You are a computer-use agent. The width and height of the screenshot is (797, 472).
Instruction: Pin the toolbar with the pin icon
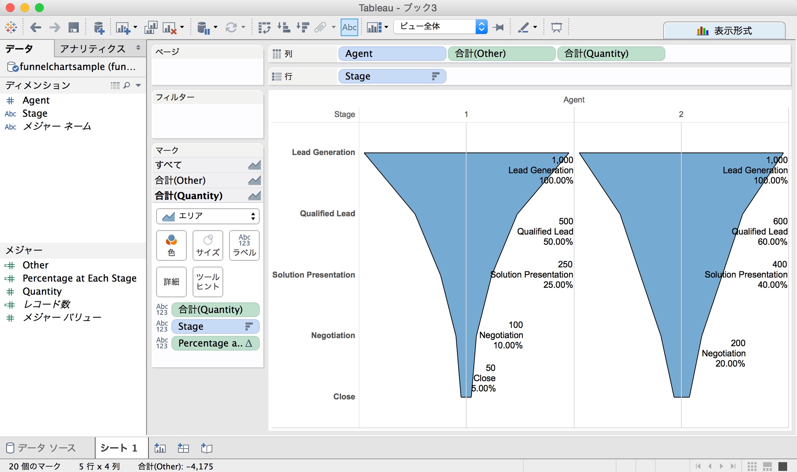[499, 27]
